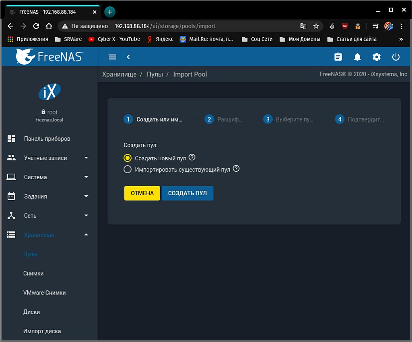The image size is (412, 342).
Task: Click the hamburger menu icon in top bar
Action: click(x=112, y=57)
